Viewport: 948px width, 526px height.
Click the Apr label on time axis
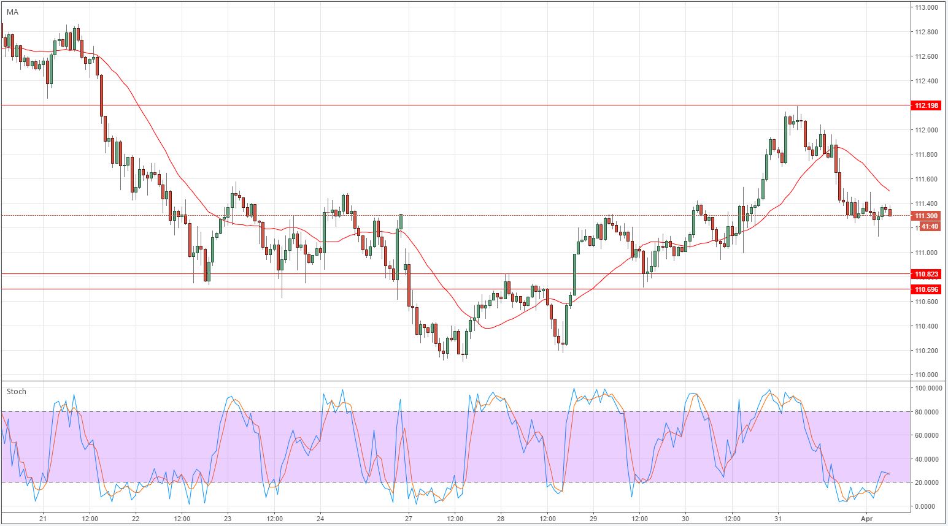point(866,518)
